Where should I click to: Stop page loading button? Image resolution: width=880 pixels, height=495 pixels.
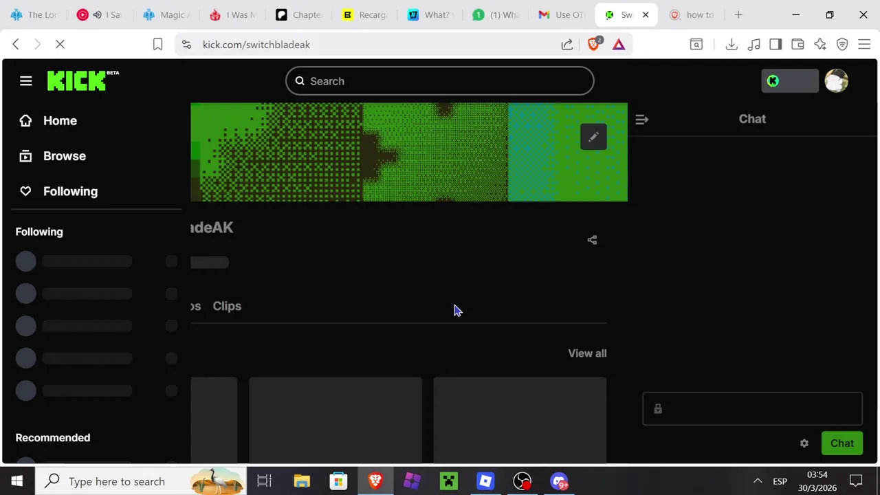[60, 45]
